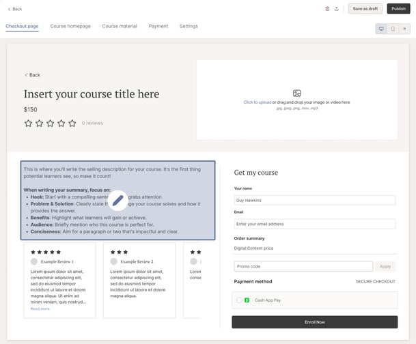Select the Cash App Pay radio button
This screenshot has width=416, height=344.
tap(239, 300)
